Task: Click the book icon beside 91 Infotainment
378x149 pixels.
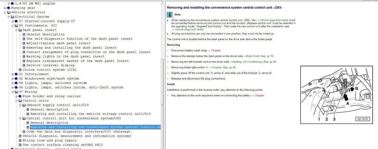Action: click(16, 74)
